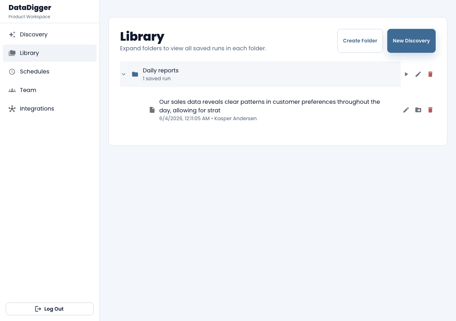
Task: Click the Discovery sparkle icon
Action: point(12,35)
